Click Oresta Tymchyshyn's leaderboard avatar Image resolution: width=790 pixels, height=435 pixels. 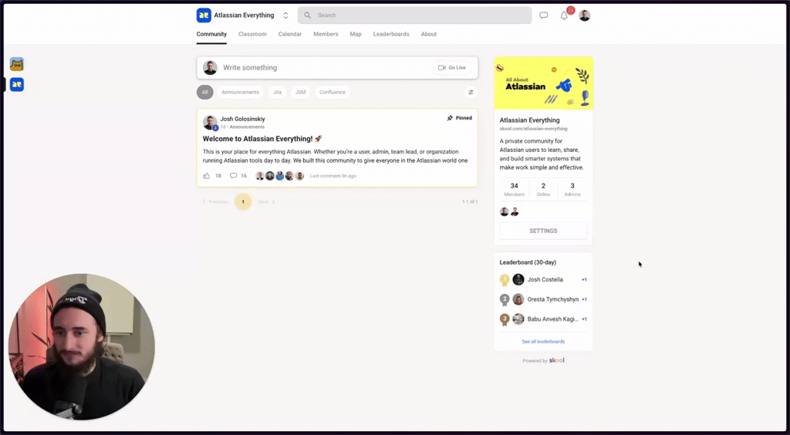pos(518,299)
